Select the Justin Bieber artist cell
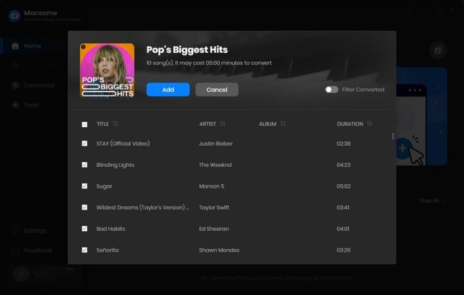Image resolution: width=464 pixels, height=295 pixels. 216,144
